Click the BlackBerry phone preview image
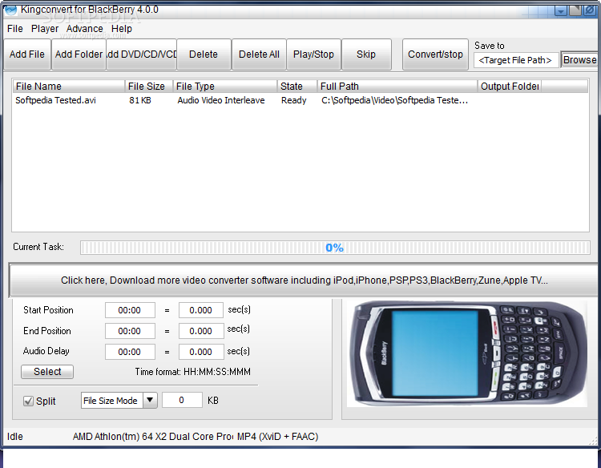This screenshot has width=601, height=468. click(x=467, y=354)
